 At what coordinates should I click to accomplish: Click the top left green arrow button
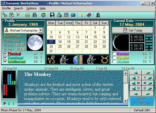pos(136,72)
